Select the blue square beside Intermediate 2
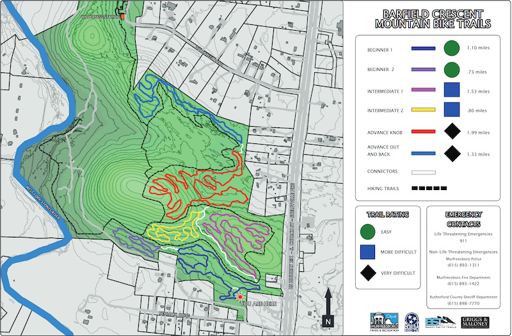 pos(452,111)
